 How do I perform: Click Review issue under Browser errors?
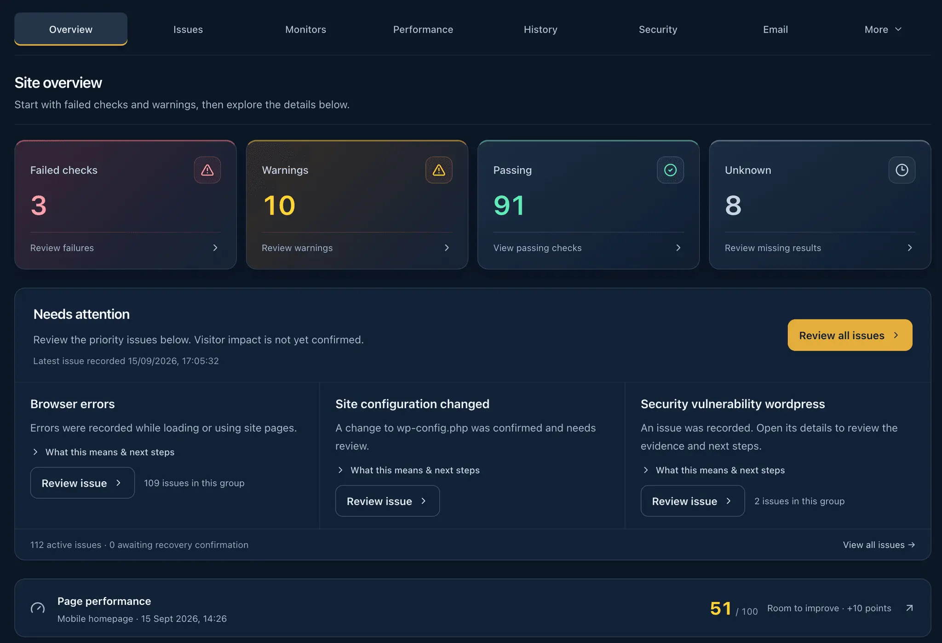82,483
